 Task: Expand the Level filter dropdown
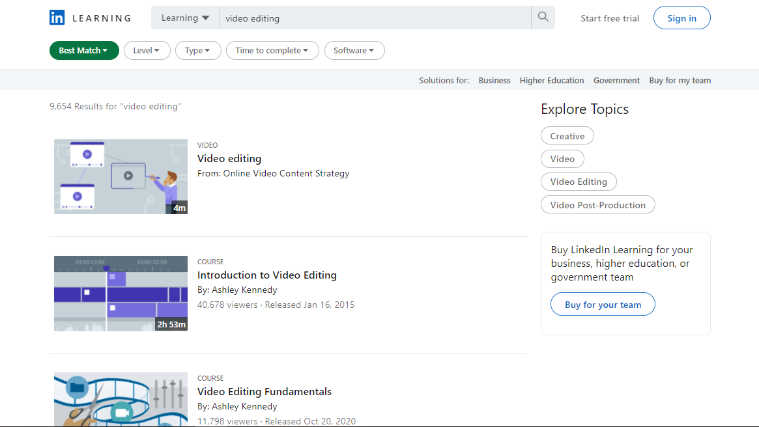click(x=147, y=50)
